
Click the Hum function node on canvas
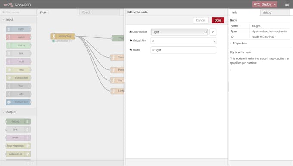117,80
